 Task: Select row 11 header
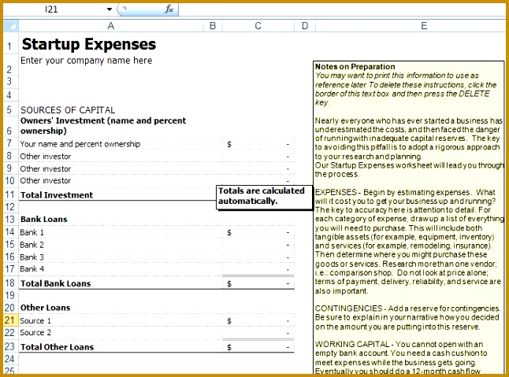pos(9,194)
